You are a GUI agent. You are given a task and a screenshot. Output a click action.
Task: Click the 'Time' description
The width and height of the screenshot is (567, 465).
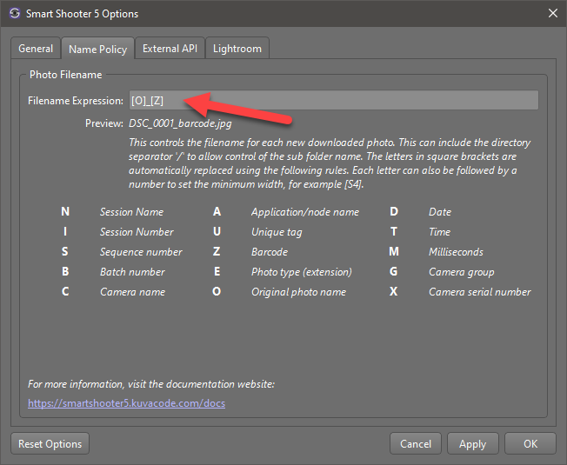tap(439, 231)
